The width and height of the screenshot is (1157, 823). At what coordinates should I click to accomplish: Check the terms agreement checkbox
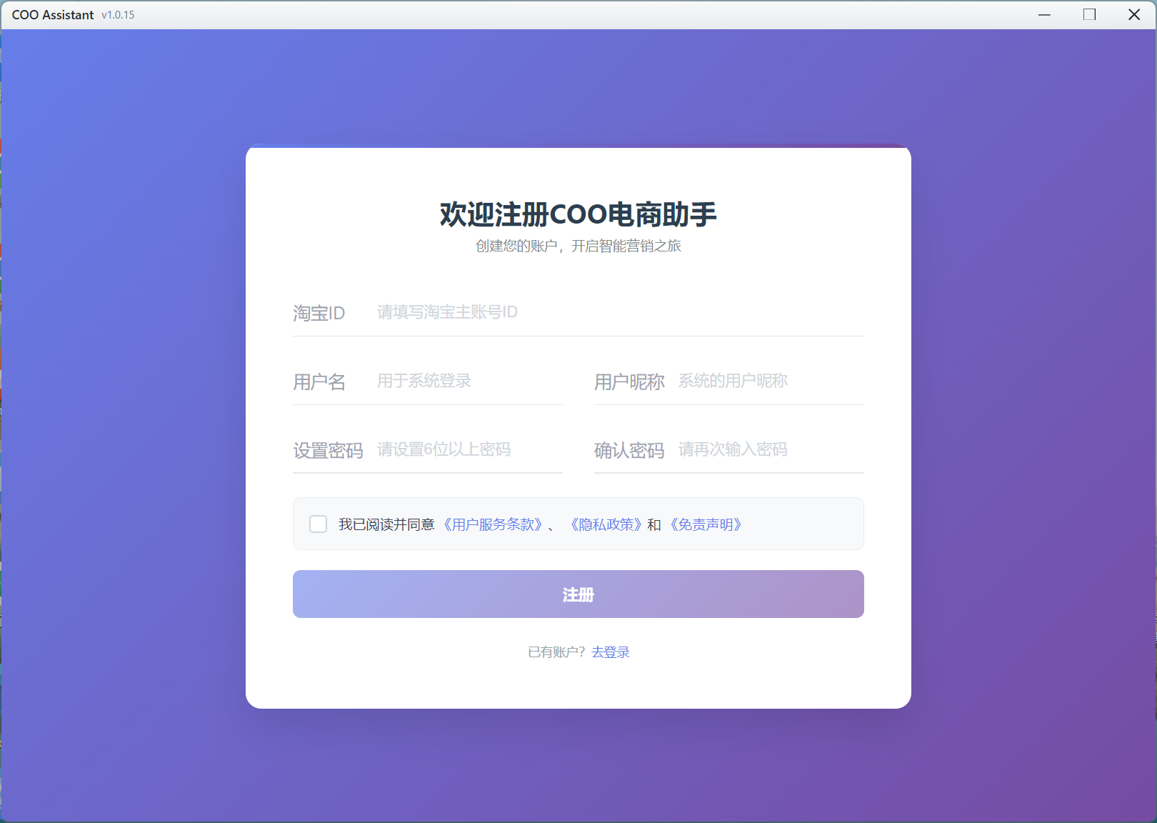click(x=318, y=524)
